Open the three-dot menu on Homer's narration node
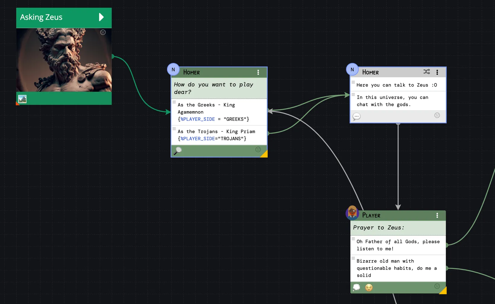The height and width of the screenshot is (304, 495). pos(437,72)
